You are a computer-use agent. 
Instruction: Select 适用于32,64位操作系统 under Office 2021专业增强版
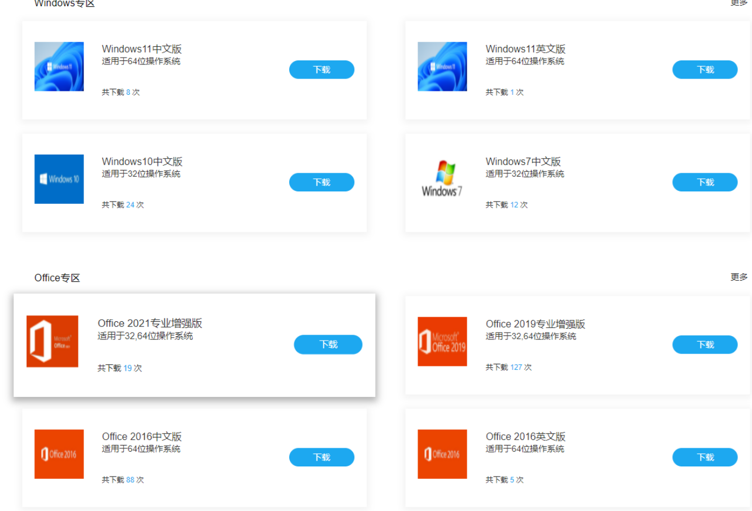point(145,336)
